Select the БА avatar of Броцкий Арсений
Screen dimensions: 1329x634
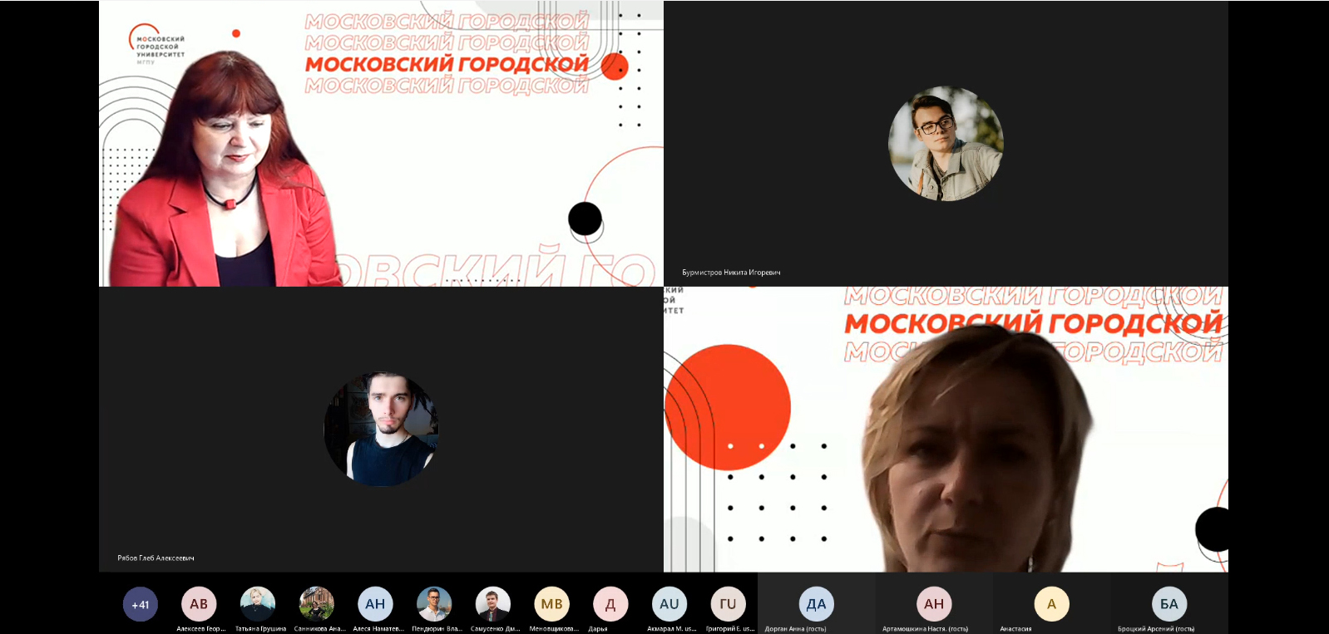point(1169,604)
